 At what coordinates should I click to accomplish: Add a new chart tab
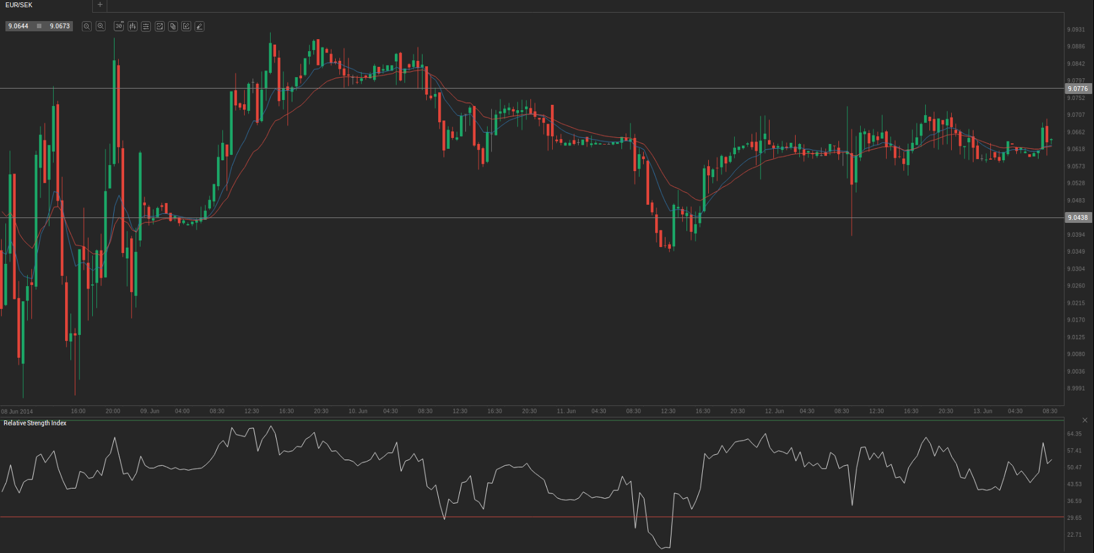(100, 5)
